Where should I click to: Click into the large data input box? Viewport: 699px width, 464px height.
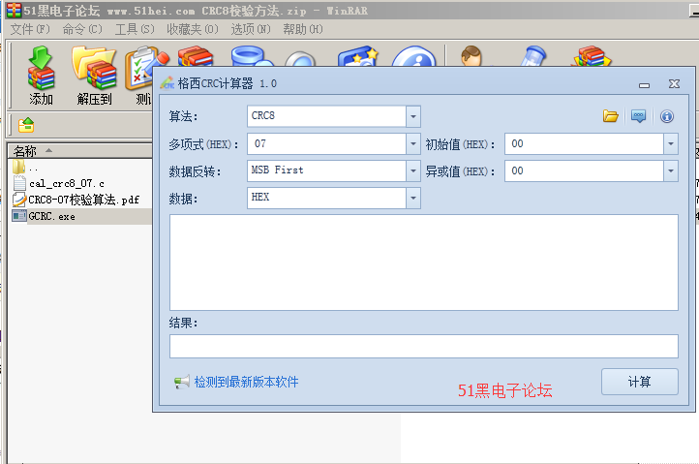(x=423, y=262)
